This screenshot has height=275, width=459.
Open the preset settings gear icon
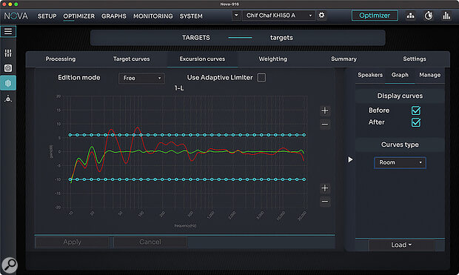coord(321,16)
